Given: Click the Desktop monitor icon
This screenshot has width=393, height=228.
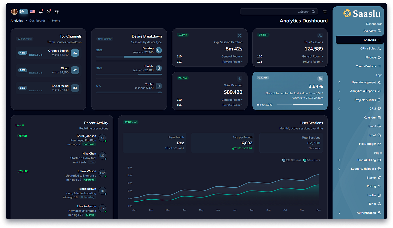Looking at the screenshot, I should point(159,50).
